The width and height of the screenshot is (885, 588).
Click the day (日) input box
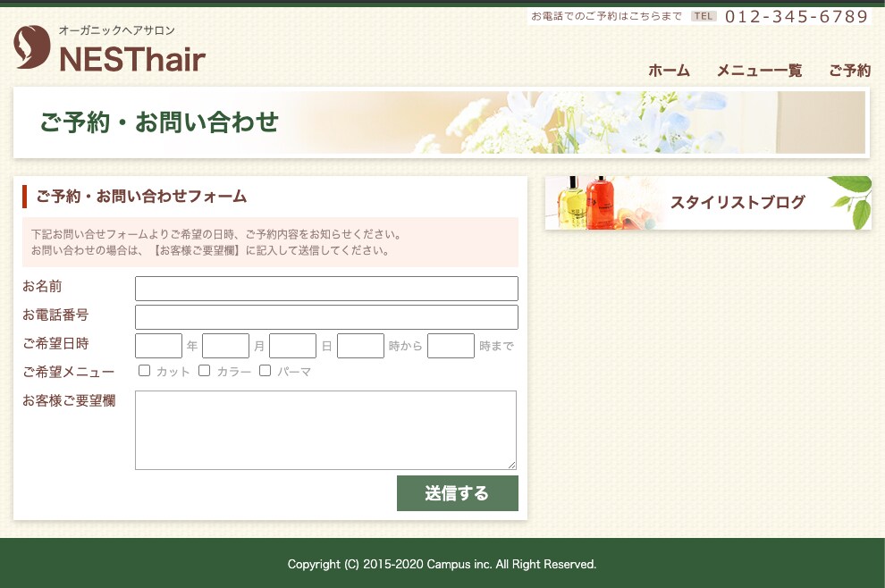pos(293,346)
